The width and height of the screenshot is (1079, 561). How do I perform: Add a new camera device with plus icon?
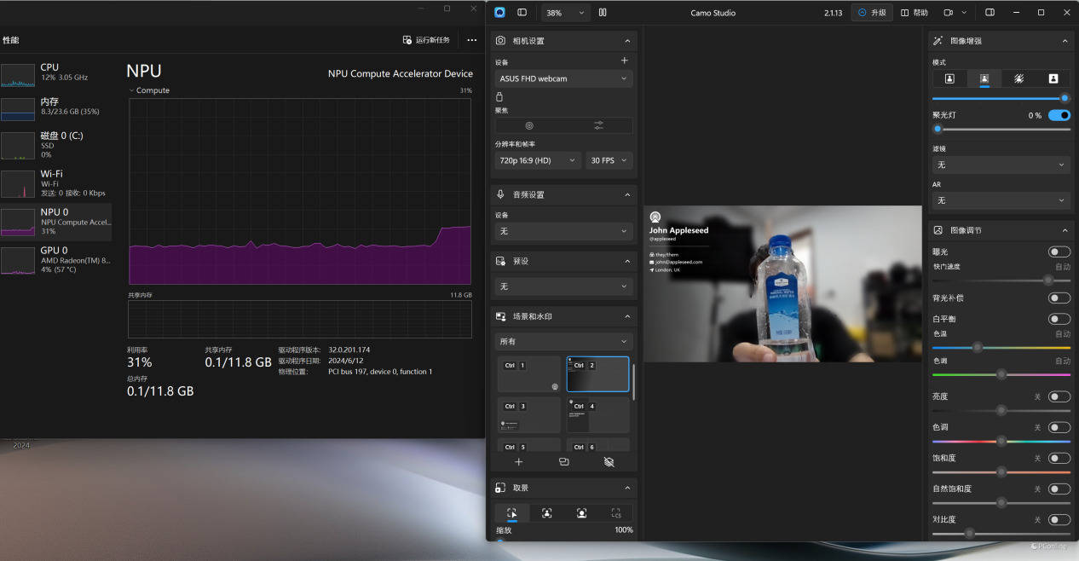point(624,61)
